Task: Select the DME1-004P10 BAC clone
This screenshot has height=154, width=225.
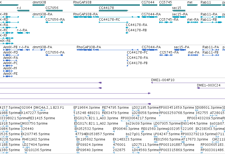Action: [188, 83]
